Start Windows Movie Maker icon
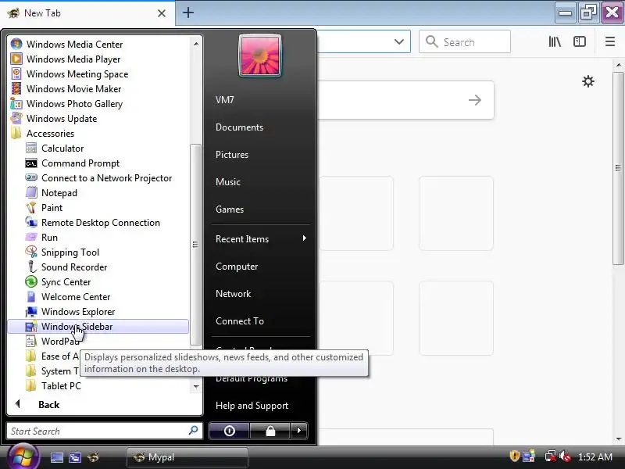The height and width of the screenshot is (469, 625). coord(16,88)
